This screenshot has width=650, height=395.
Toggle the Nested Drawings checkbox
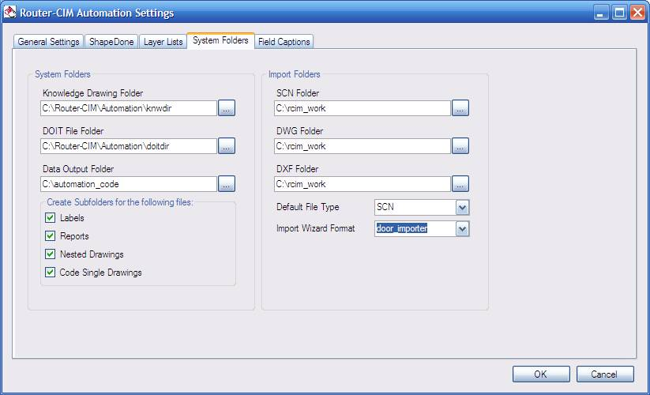click(x=51, y=254)
